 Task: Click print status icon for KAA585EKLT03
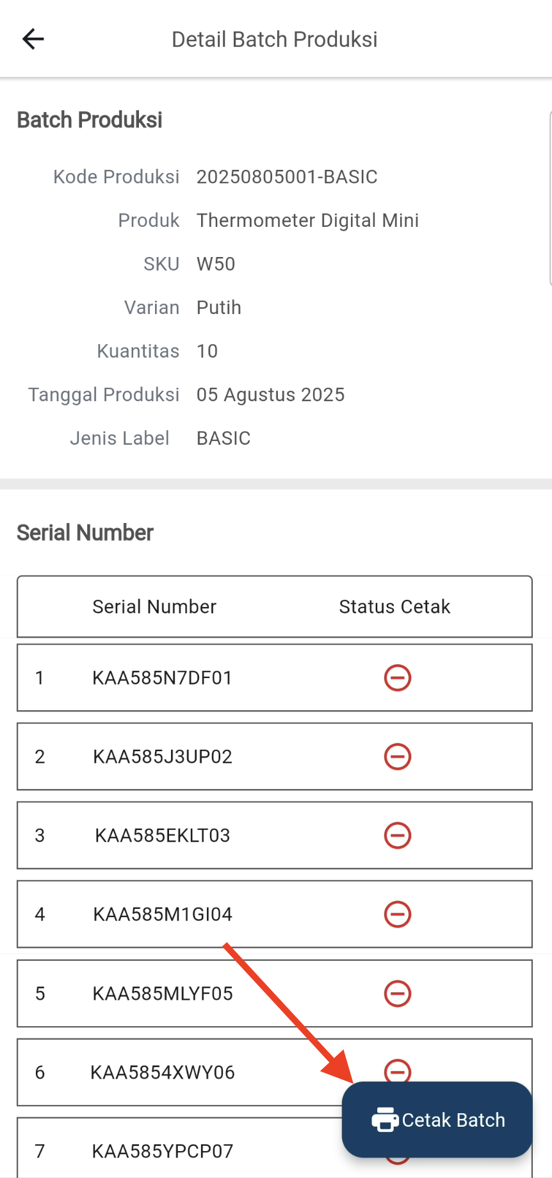[397, 836]
